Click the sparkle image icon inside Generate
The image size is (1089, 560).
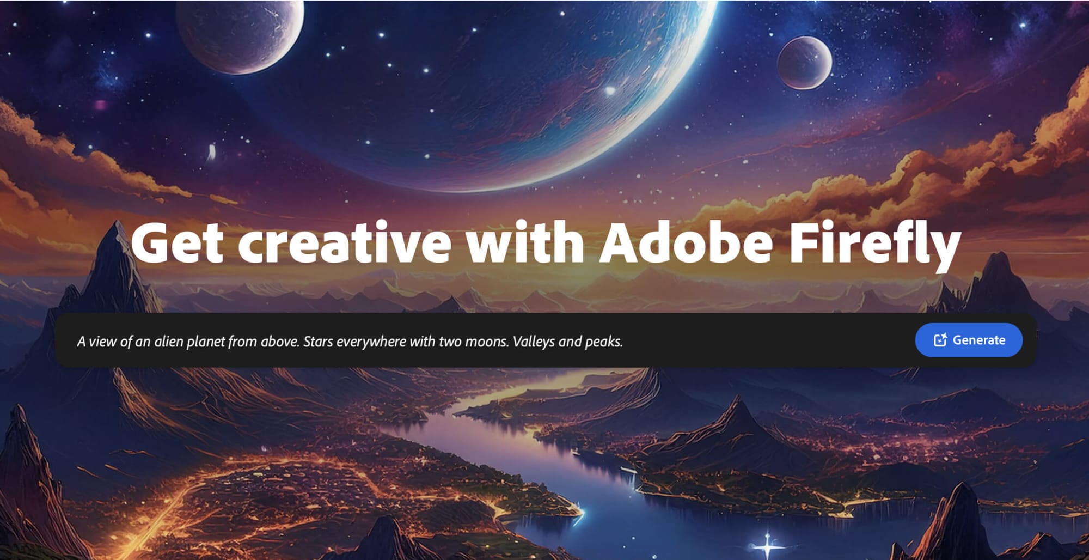click(x=940, y=340)
